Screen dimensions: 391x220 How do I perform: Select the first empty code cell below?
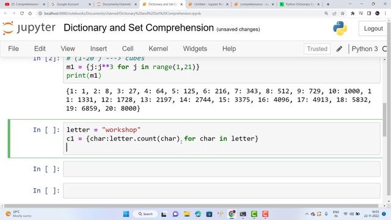coord(221,169)
